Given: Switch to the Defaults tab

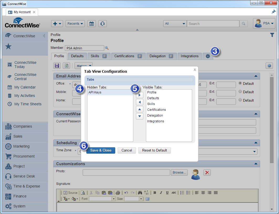Looking at the screenshot, I should tap(77, 56).
